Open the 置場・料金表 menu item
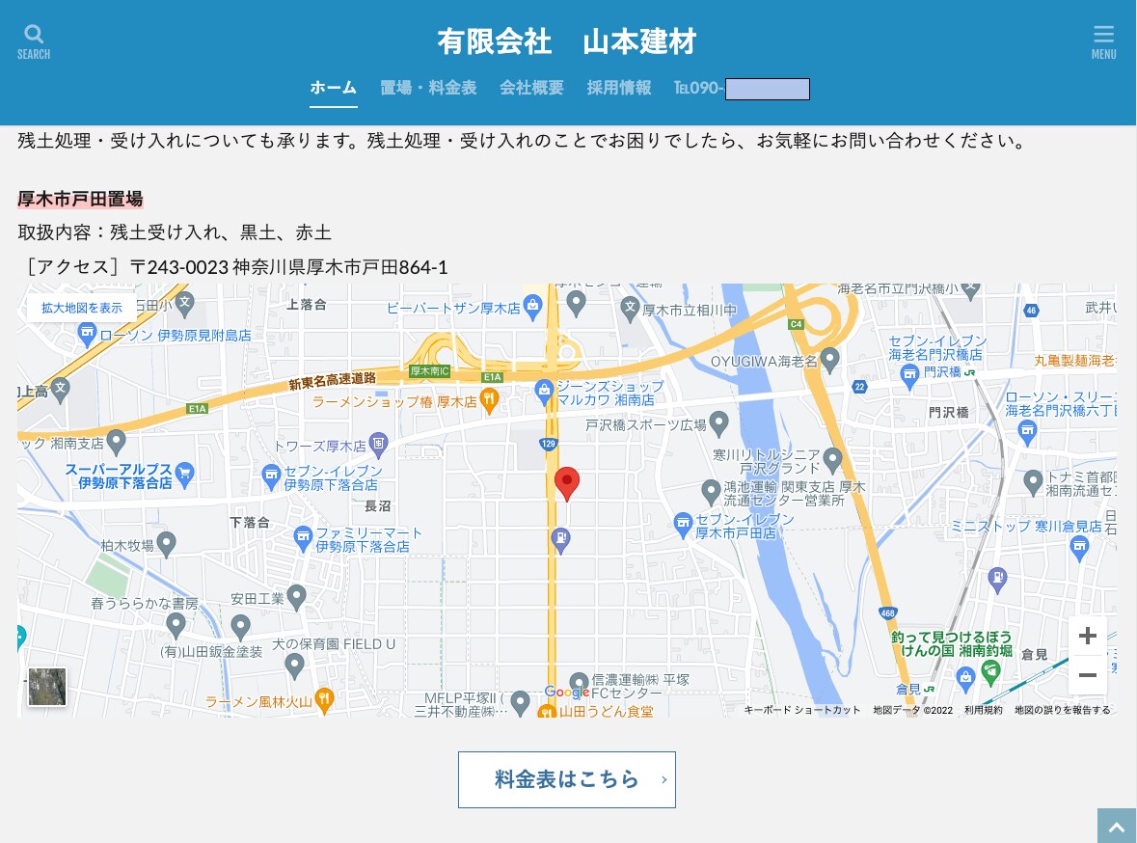 pyautogui.click(x=428, y=88)
